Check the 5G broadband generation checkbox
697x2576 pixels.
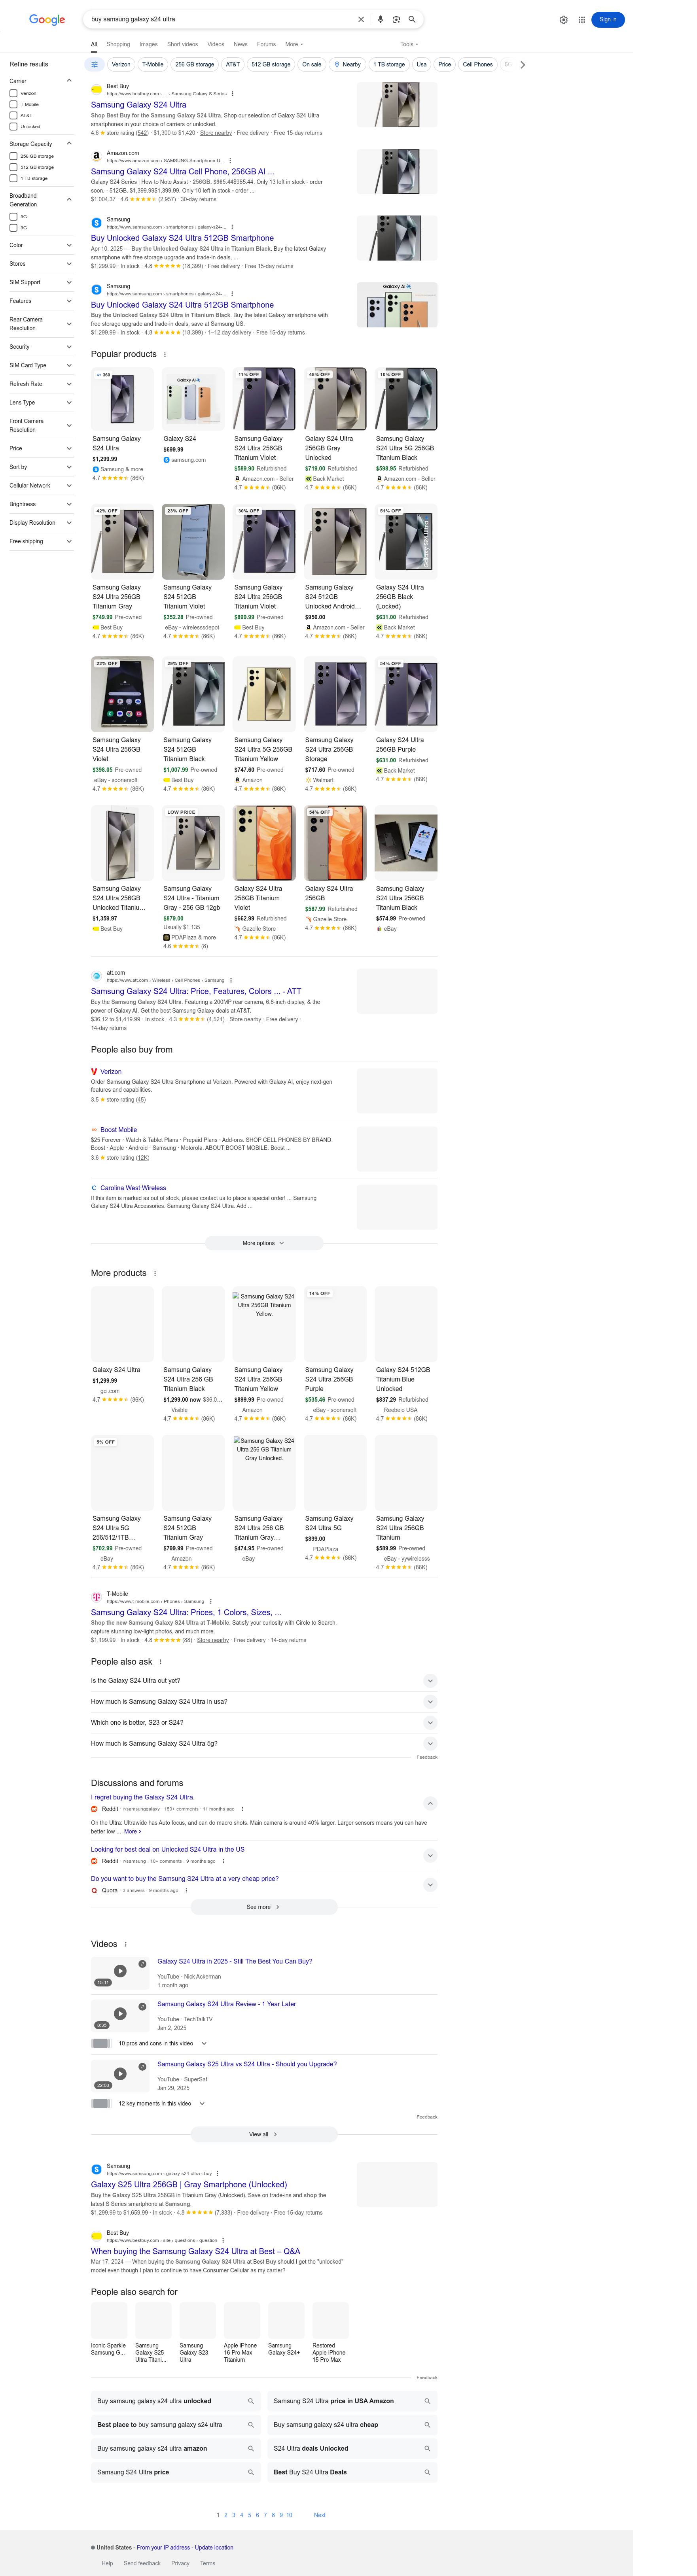[13, 217]
